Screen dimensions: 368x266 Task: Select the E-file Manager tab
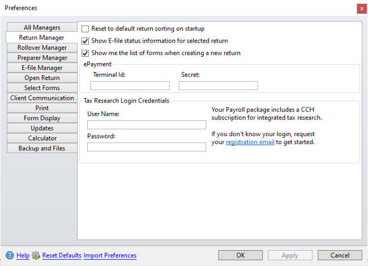[42, 67]
